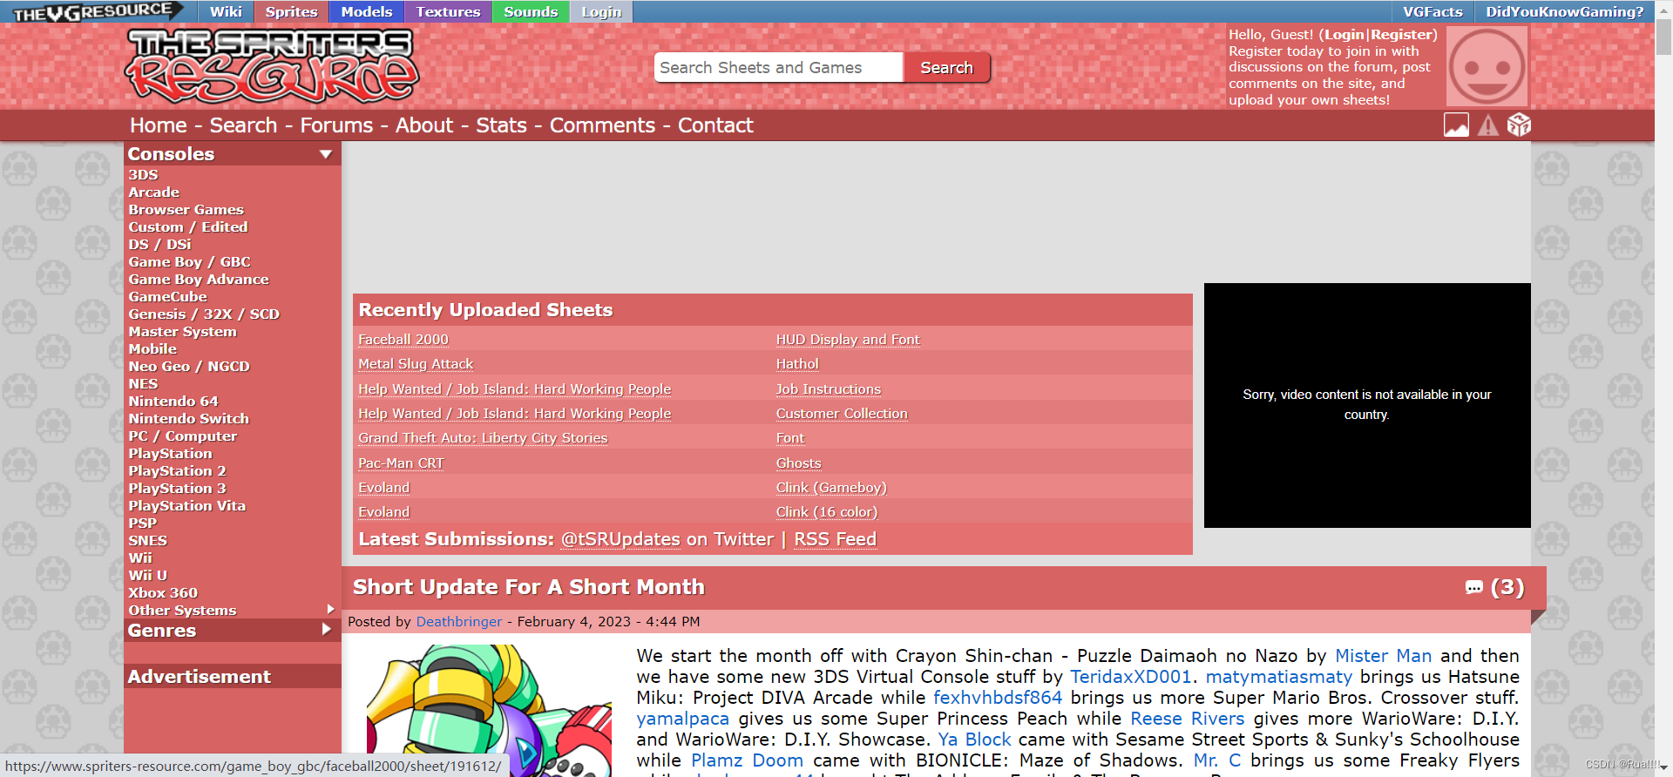
Task: Switch to the Wiki tab
Action: coord(226,11)
